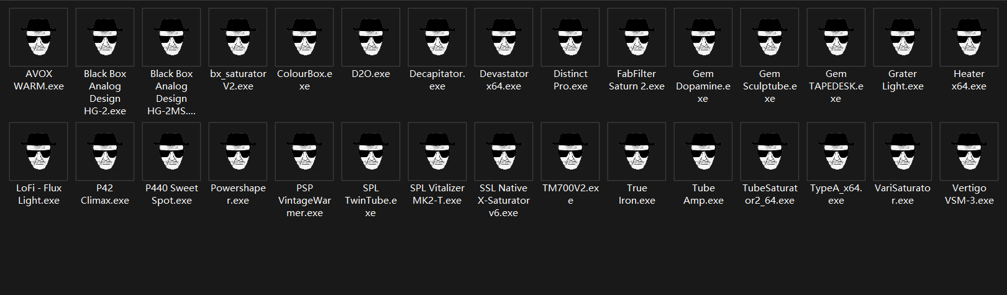Click the LoFi - Flux Light.exe icon

pyautogui.click(x=39, y=152)
